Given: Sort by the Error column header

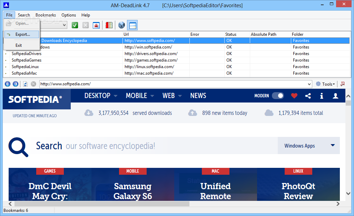Looking at the screenshot, I should [x=207, y=34].
